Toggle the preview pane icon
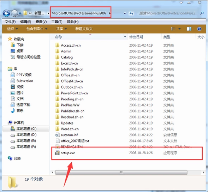 (189, 29)
